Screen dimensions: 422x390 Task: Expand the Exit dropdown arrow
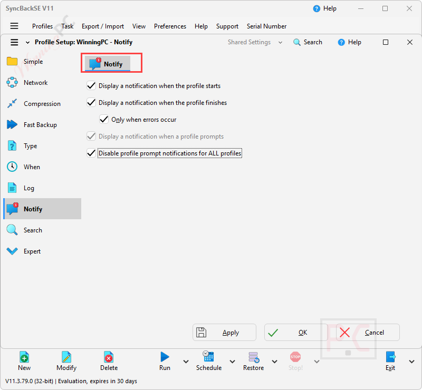click(x=412, y=362)
